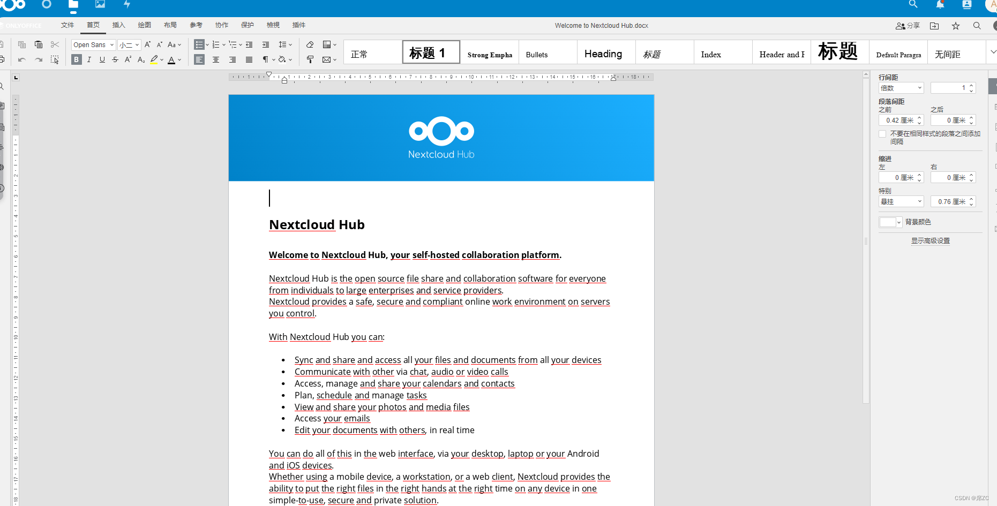Click the Cut scissors icon
Viewport: 997px width, 506px height.
click(x=55, y=45)
